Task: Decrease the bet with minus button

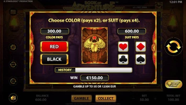Action: point(134,99)
